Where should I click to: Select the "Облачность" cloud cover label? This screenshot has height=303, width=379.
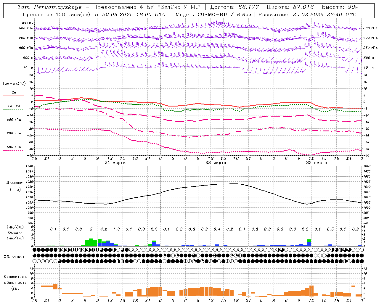tap(15, 257)
